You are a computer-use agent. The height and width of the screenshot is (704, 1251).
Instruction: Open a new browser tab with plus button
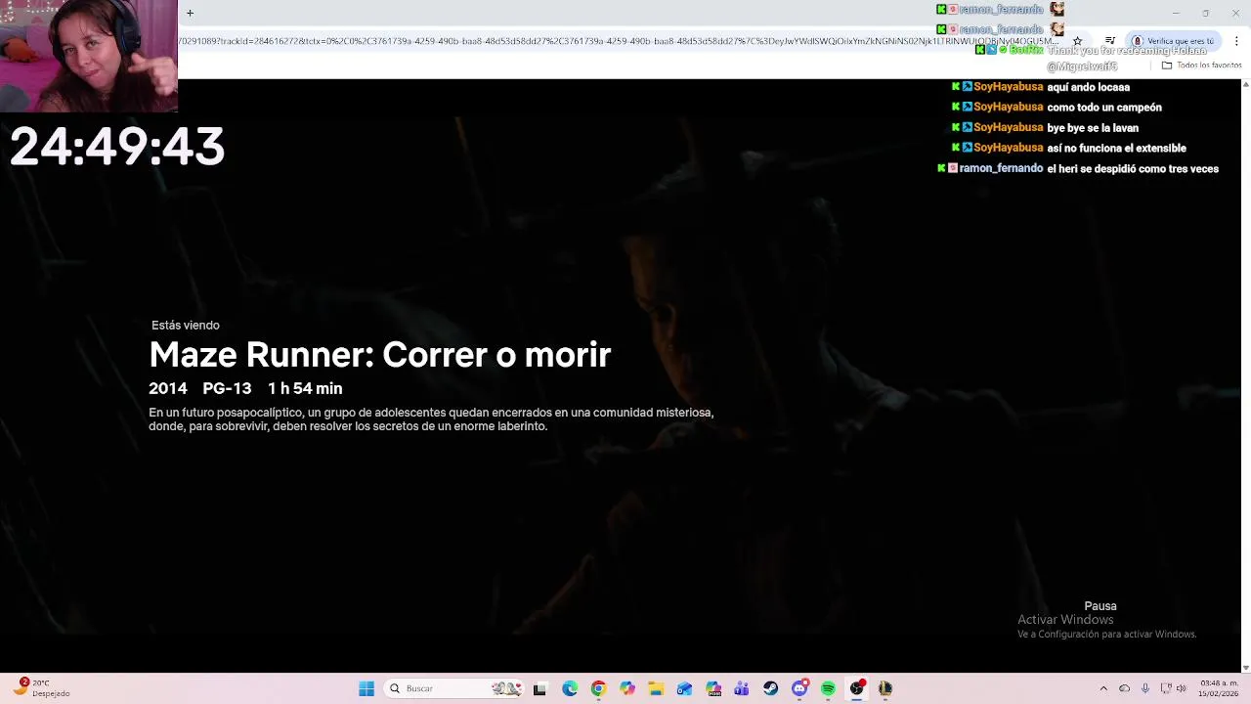click(190, 13)
